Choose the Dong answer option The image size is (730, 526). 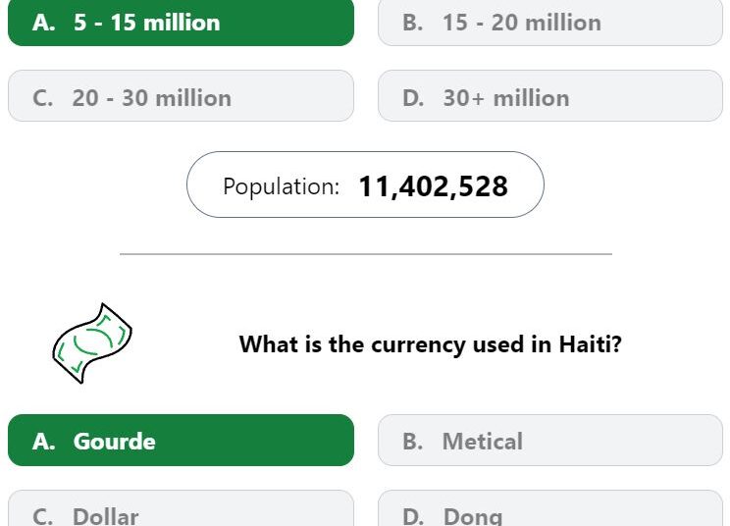pyautogui.click(x=549, y=512)
